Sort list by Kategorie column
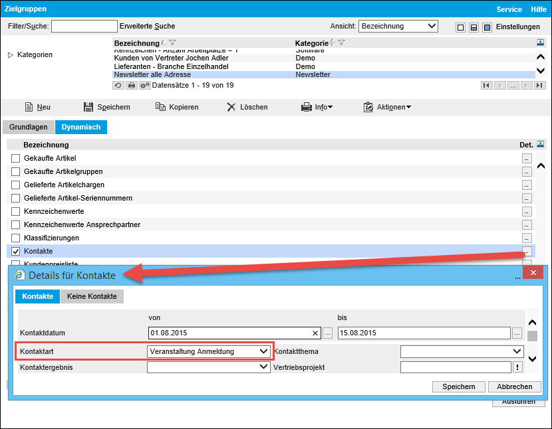The height and width of the screenshot is (429, 552). tap(311, 43)
